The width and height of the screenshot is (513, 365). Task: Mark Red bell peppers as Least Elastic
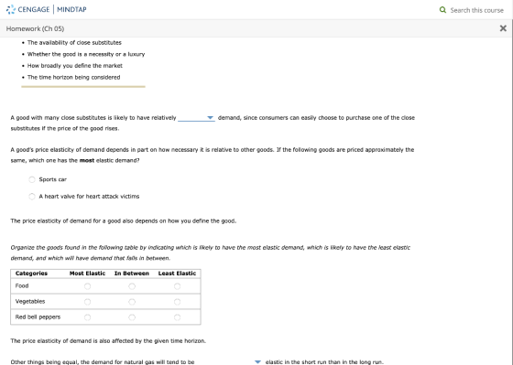(x=177, y=317)
